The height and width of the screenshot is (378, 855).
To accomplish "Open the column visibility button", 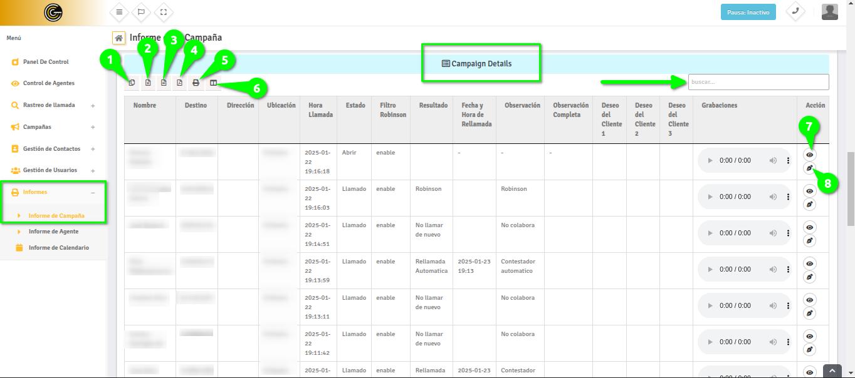I will click(213, 83).
